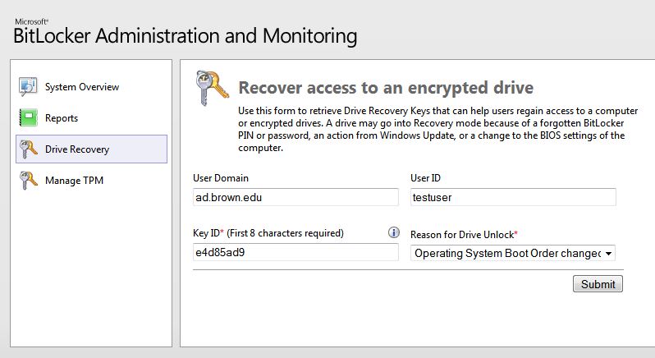The width and height of the screenshot is (655, 358).
Task: Focus the Key ID field
Action: tap(295, 252)
